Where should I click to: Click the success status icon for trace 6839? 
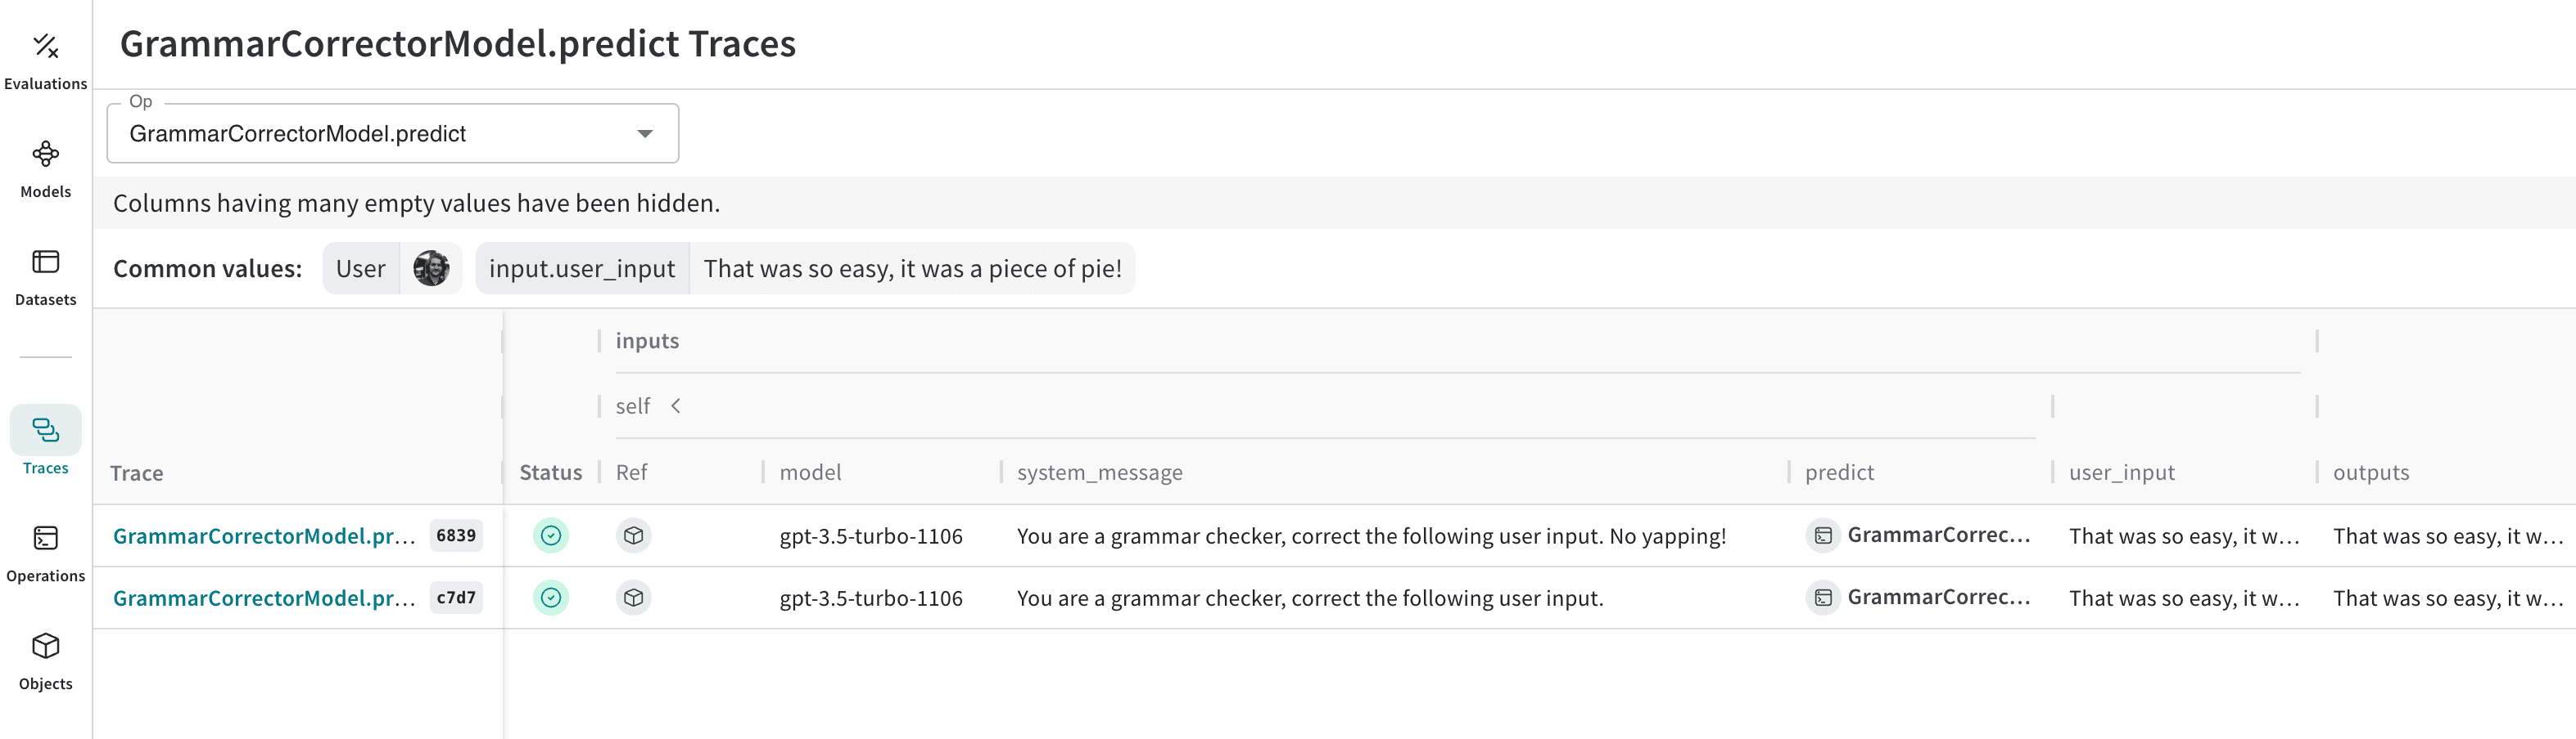[x=551, y=535]
